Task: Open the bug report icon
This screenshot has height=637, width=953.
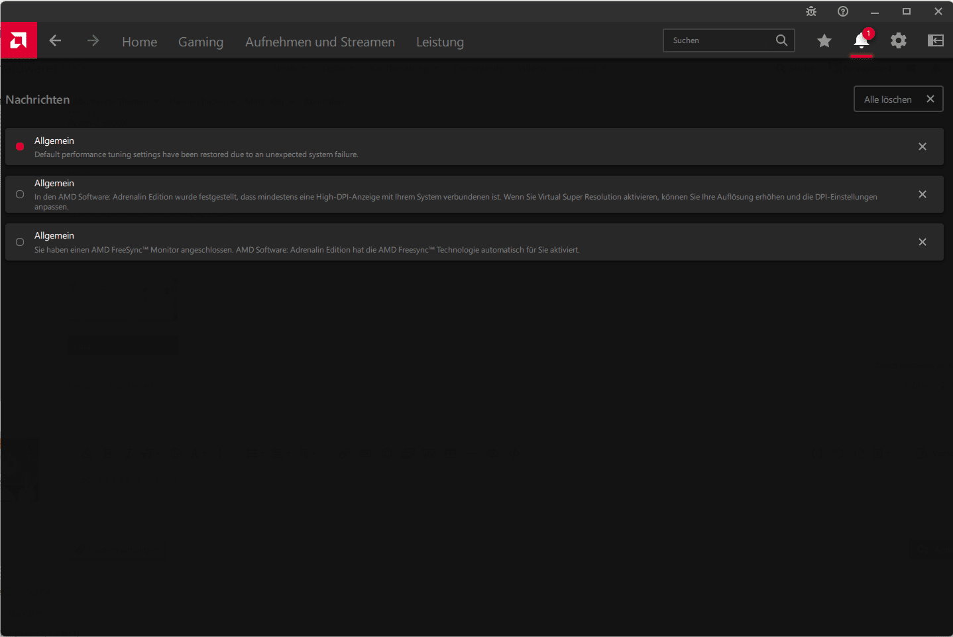Action: [811, 11]
